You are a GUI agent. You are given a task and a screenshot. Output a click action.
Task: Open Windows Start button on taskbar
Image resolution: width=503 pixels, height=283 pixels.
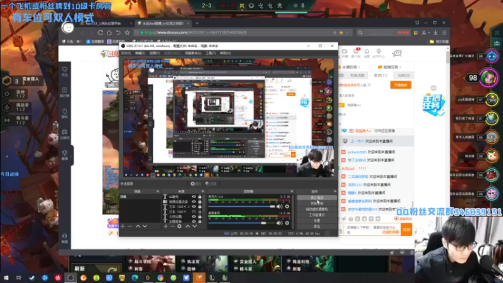pos(6,277)
